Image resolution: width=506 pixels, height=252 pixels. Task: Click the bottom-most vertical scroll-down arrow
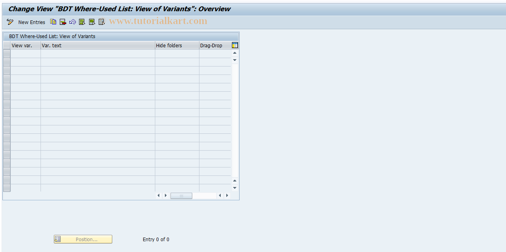click(235, 188)
